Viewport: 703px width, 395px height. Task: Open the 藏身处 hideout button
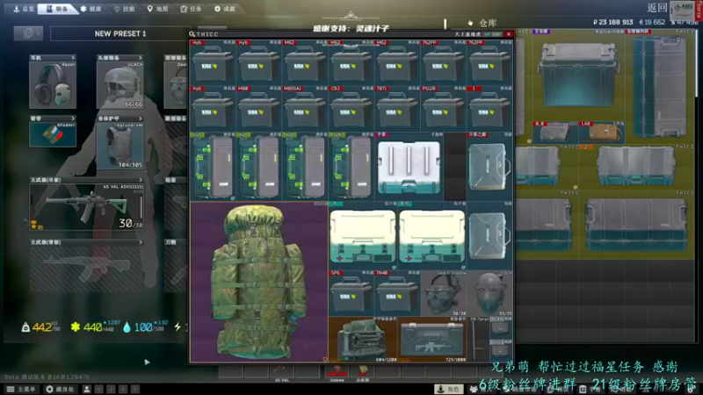click(x=60, y=389)
